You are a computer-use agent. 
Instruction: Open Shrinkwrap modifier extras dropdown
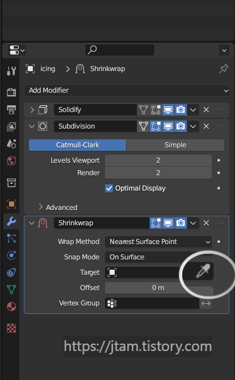tap(193, 223)
